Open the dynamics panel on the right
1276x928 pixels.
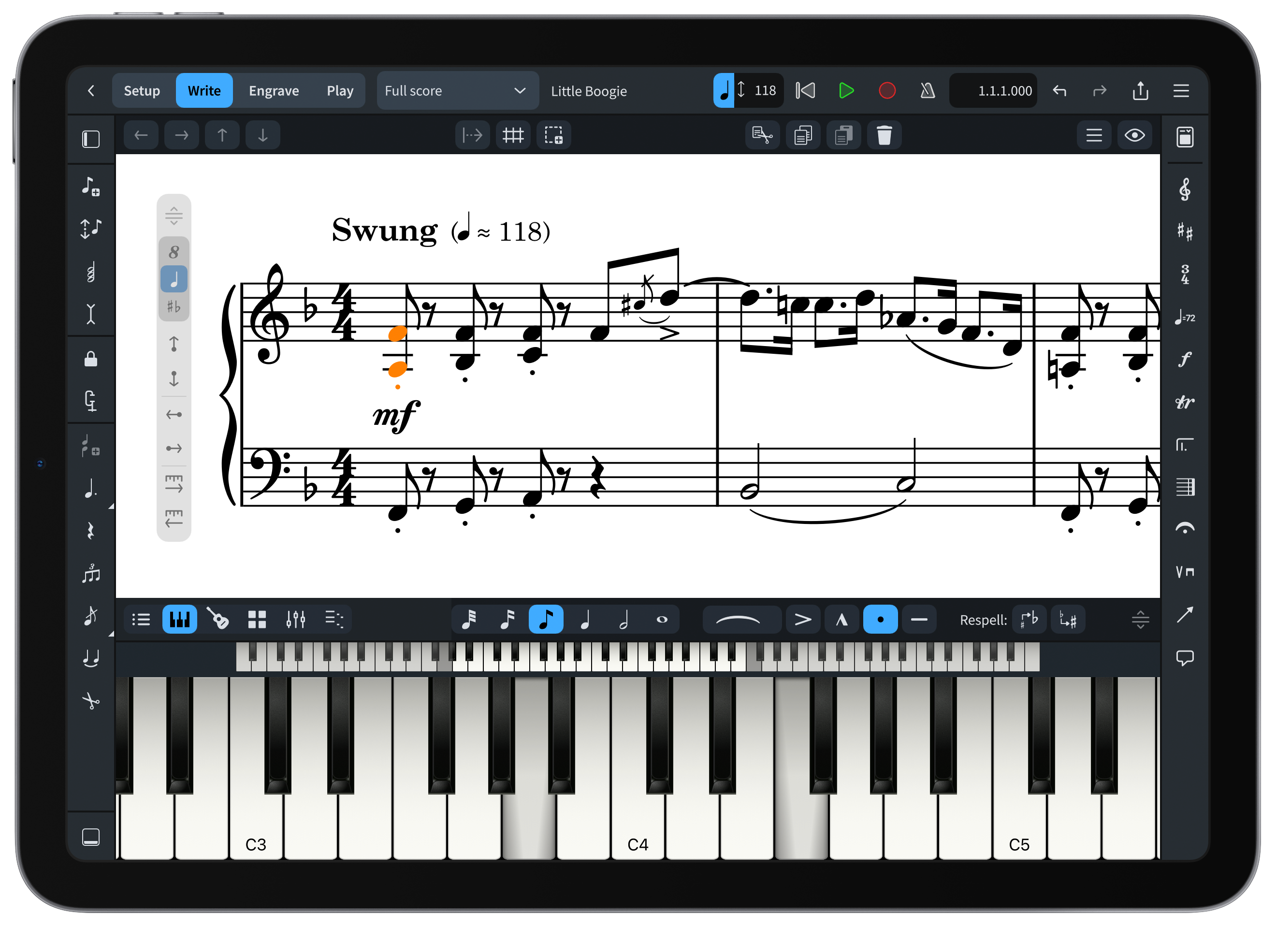click(1185, 360)
